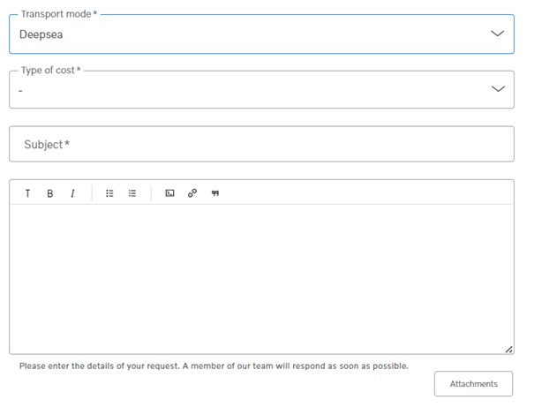Toggle italic formatting in editor toolbar
Viewport: 534px width, 407px height.
(x=72, y=193)
